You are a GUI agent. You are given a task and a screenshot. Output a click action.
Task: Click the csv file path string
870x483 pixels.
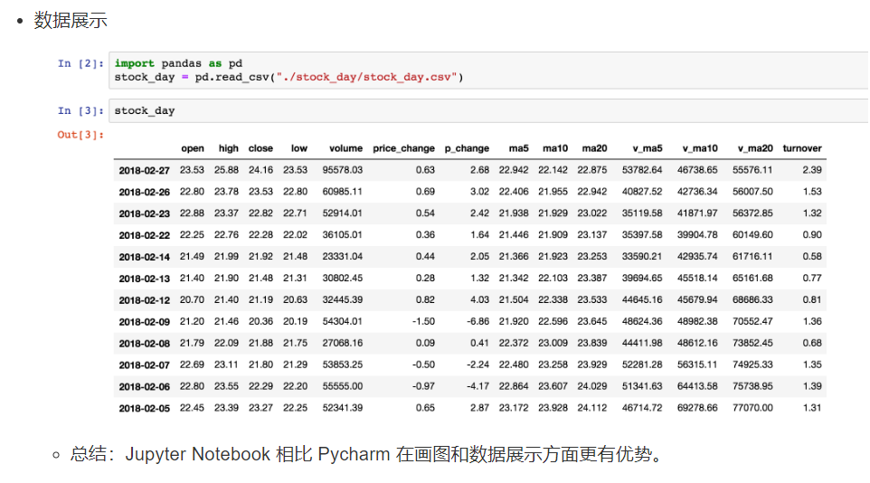[366, 77]
